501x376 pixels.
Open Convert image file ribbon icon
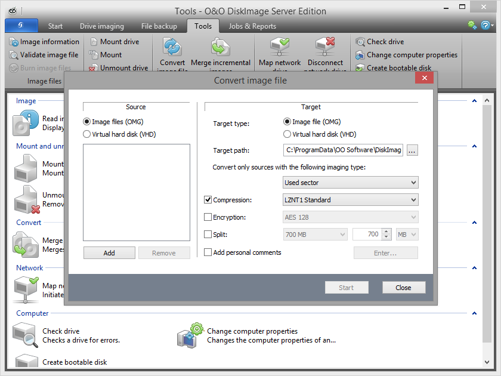(x=172, y=47)
